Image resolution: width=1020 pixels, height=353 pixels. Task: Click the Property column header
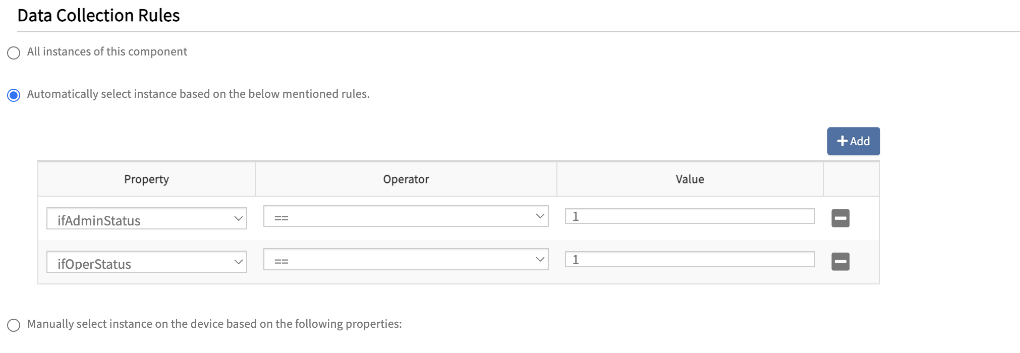pos(146,180)
